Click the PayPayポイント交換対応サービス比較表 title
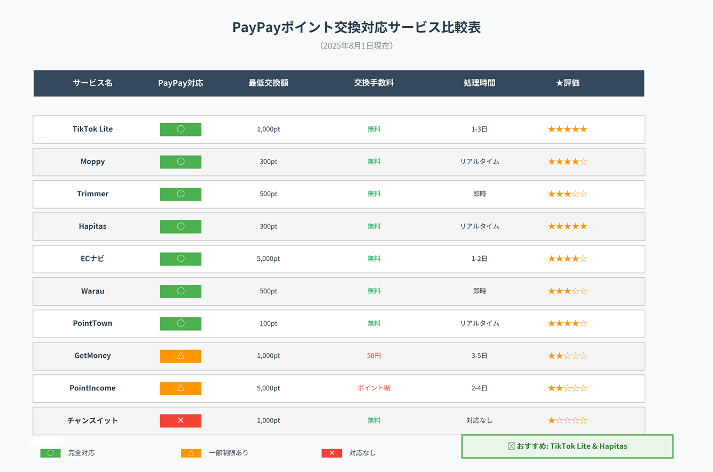This screenshot has height=472, width=713. (357, 27)
